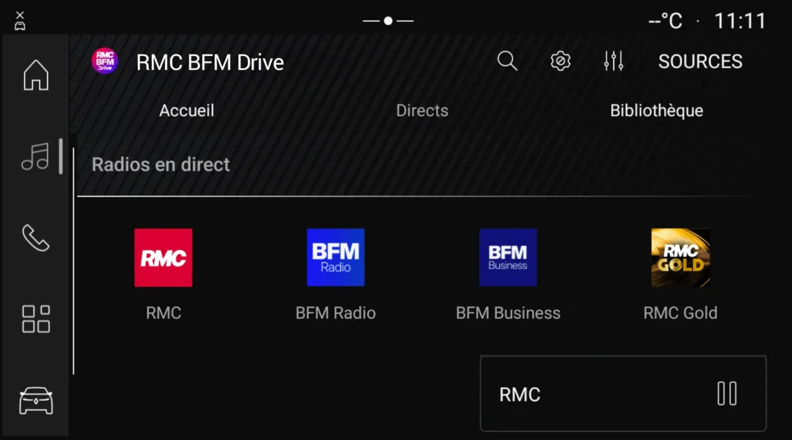Open the RMC BFM Drive settings gear

pos(560,61)
